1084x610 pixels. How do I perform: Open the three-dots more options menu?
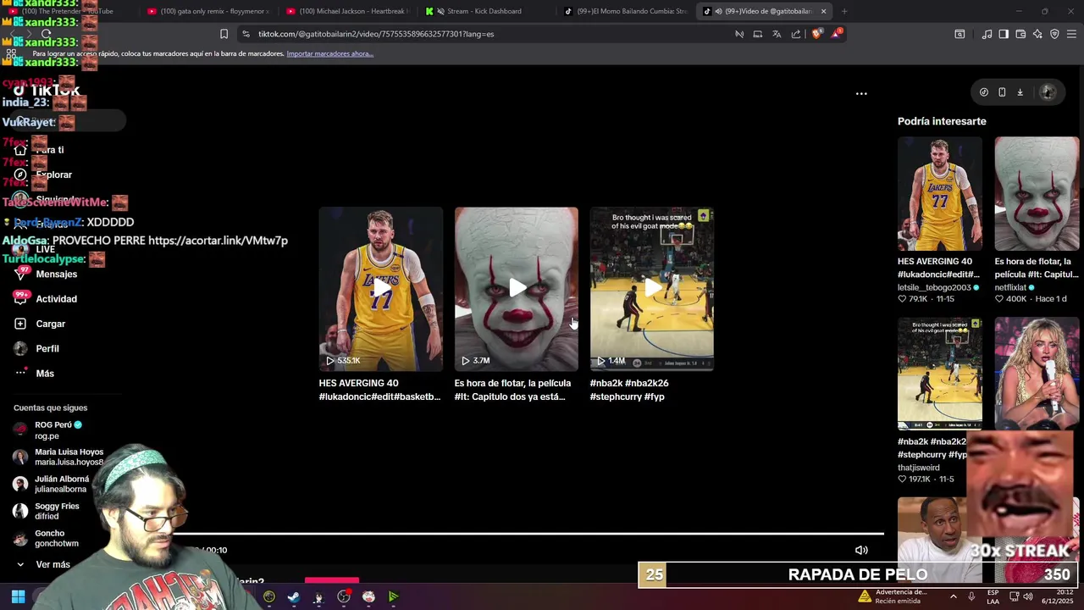861,93
